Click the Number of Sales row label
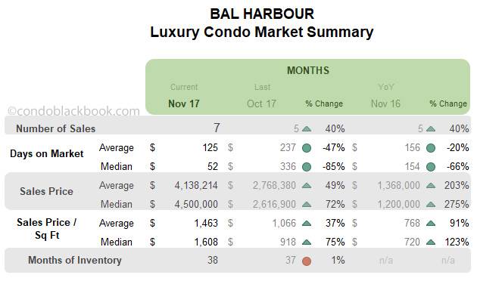 point(56,128)
